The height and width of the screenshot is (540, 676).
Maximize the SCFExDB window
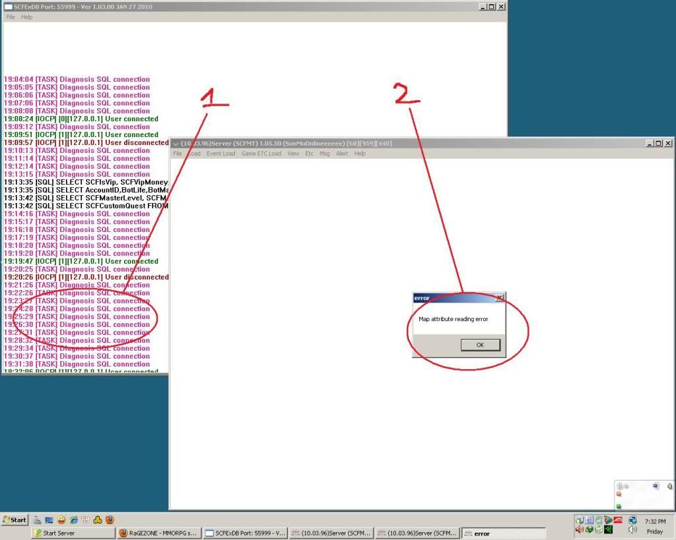[x=491, y=7]
